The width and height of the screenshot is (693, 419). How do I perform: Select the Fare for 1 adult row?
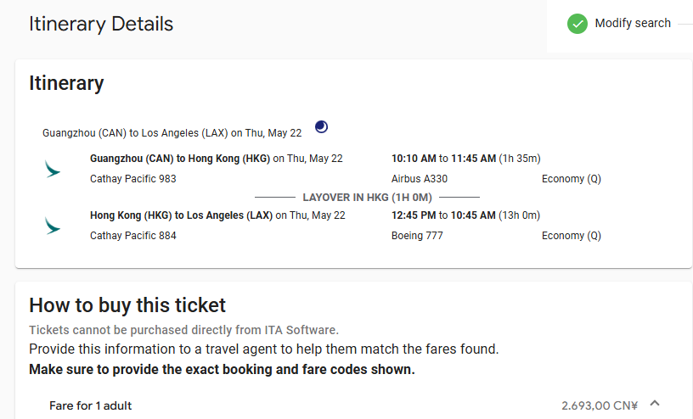[91, 405]
